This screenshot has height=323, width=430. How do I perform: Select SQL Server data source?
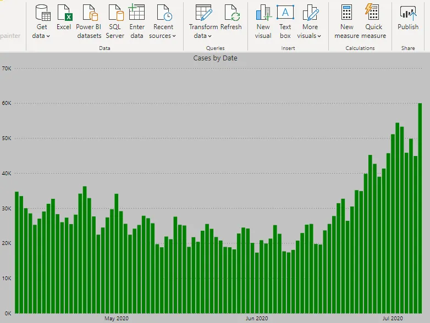[115, 13]
